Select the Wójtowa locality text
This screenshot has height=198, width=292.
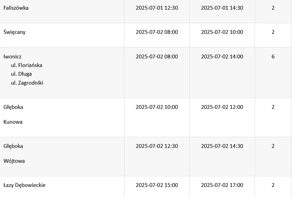pos(14,161)
